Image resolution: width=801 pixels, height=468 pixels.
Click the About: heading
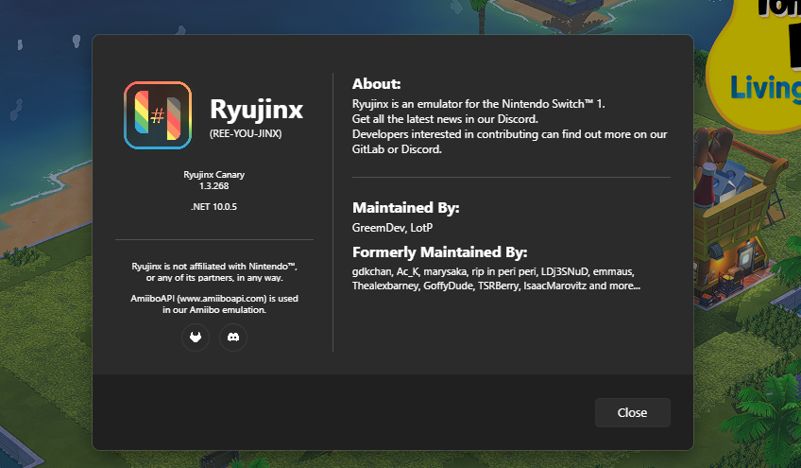[377, 84]
